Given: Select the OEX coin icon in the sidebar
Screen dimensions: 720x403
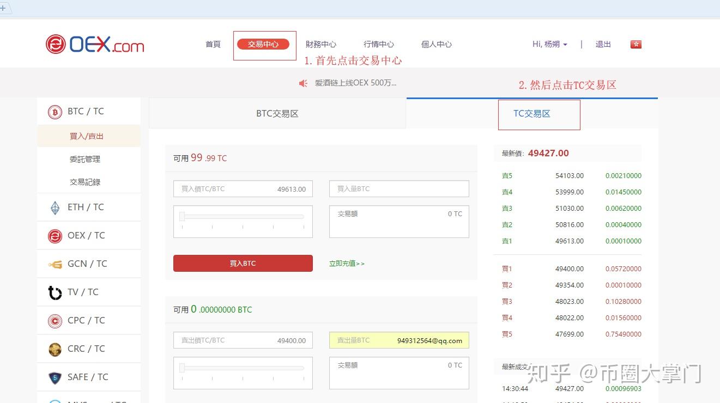Looking at the screenshot, I should (x=55, y=235).
